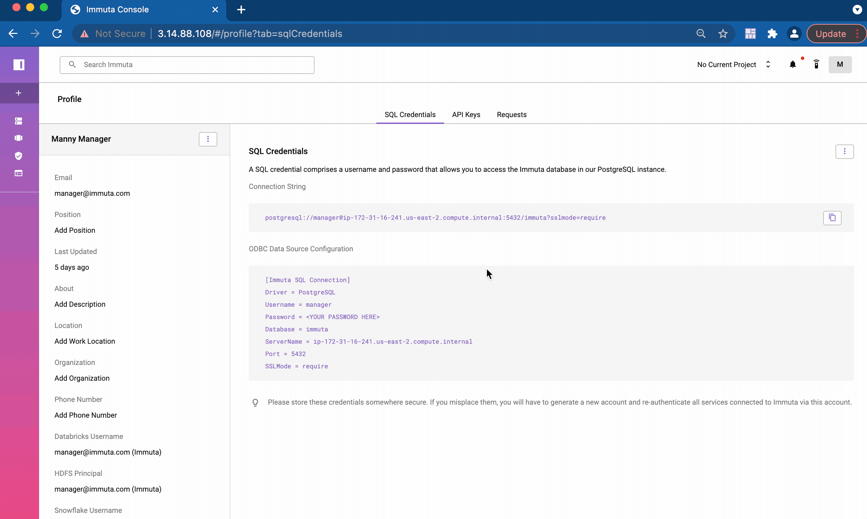Open a new browser tab
This screenshot has height=519, width=867.
[x=241, y=10]
